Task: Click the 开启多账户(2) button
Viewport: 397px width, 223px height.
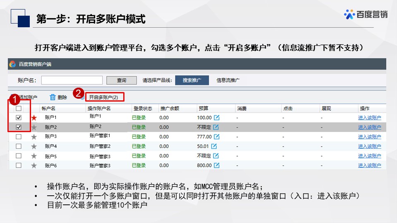Action: pos(105,97)
